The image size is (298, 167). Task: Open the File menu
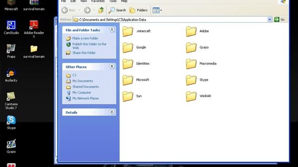coord(63,1)
